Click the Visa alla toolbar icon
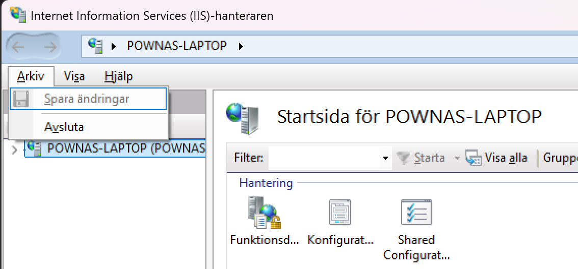Screen dimensions: 578x269 click(474, 158)
